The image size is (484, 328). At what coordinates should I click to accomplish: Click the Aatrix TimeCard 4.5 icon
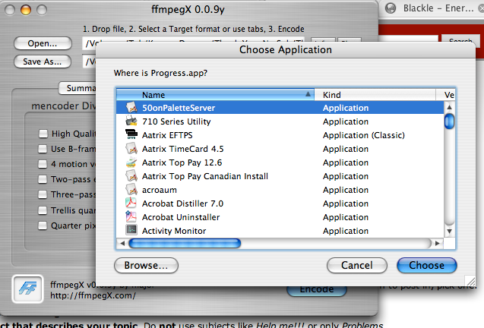coord(131,149)
